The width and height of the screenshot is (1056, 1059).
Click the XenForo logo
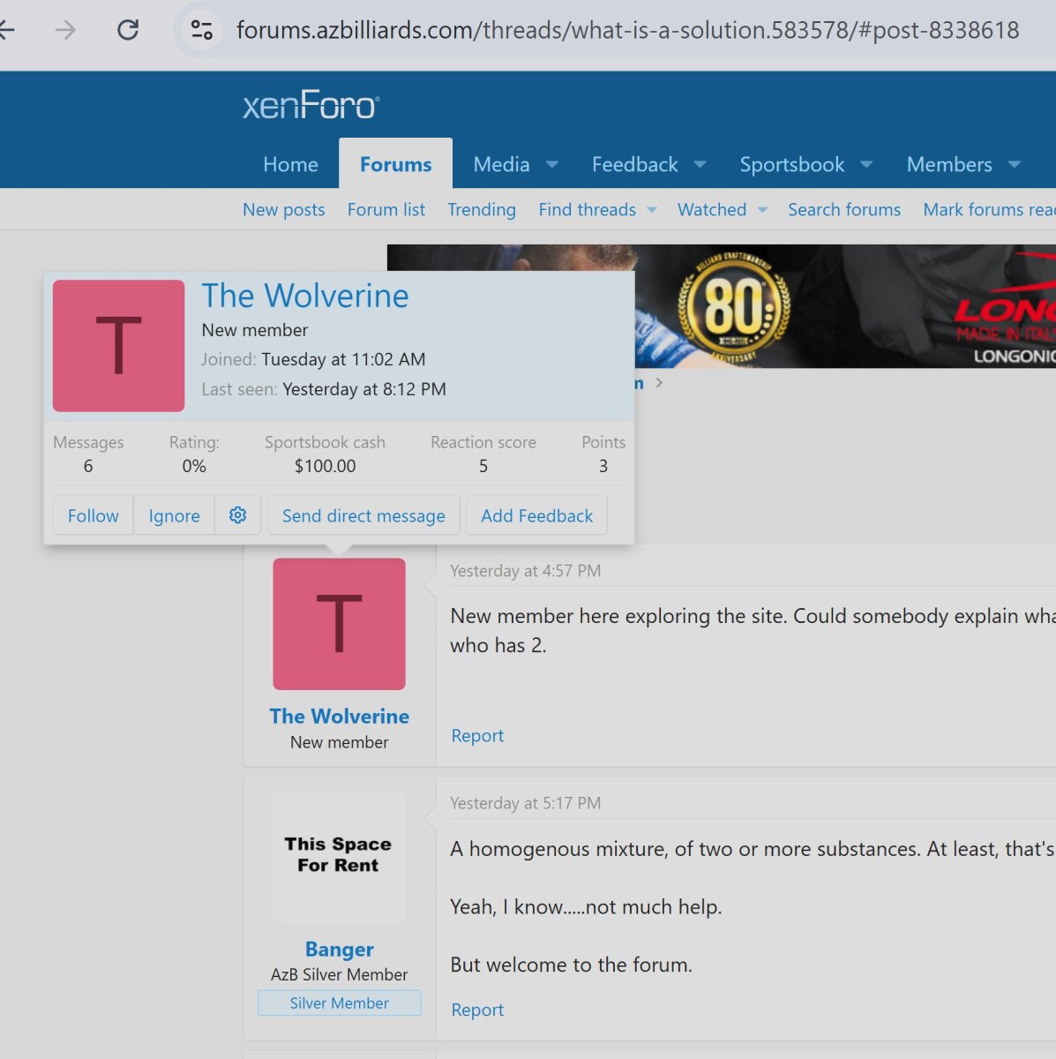(311, 105)
